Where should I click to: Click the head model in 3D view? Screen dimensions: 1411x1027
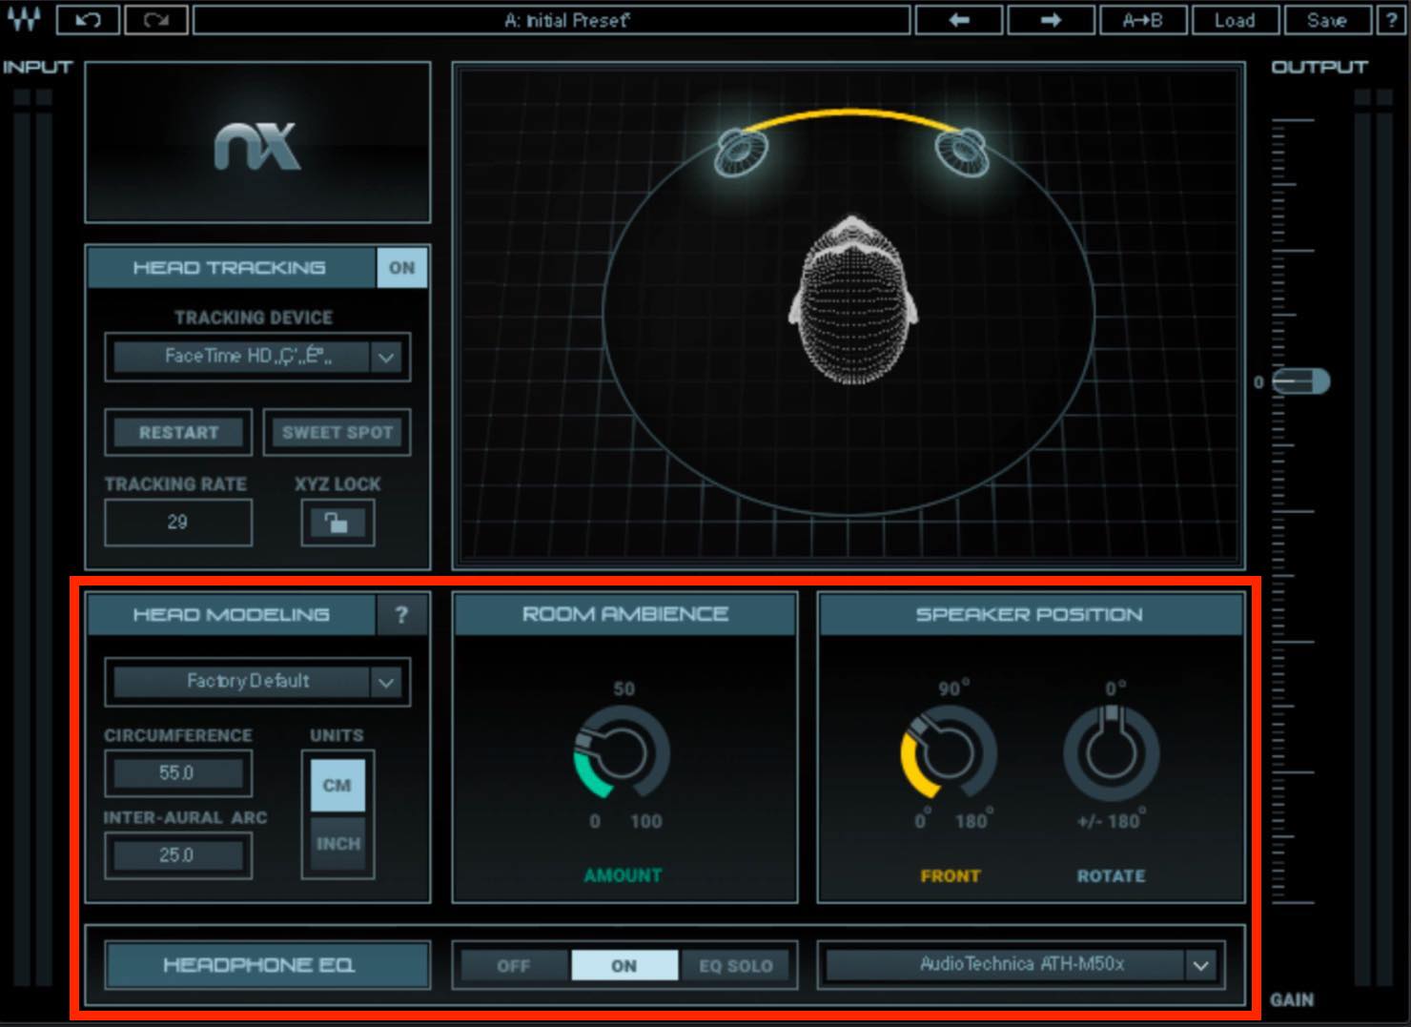click(x=852, y=300)
